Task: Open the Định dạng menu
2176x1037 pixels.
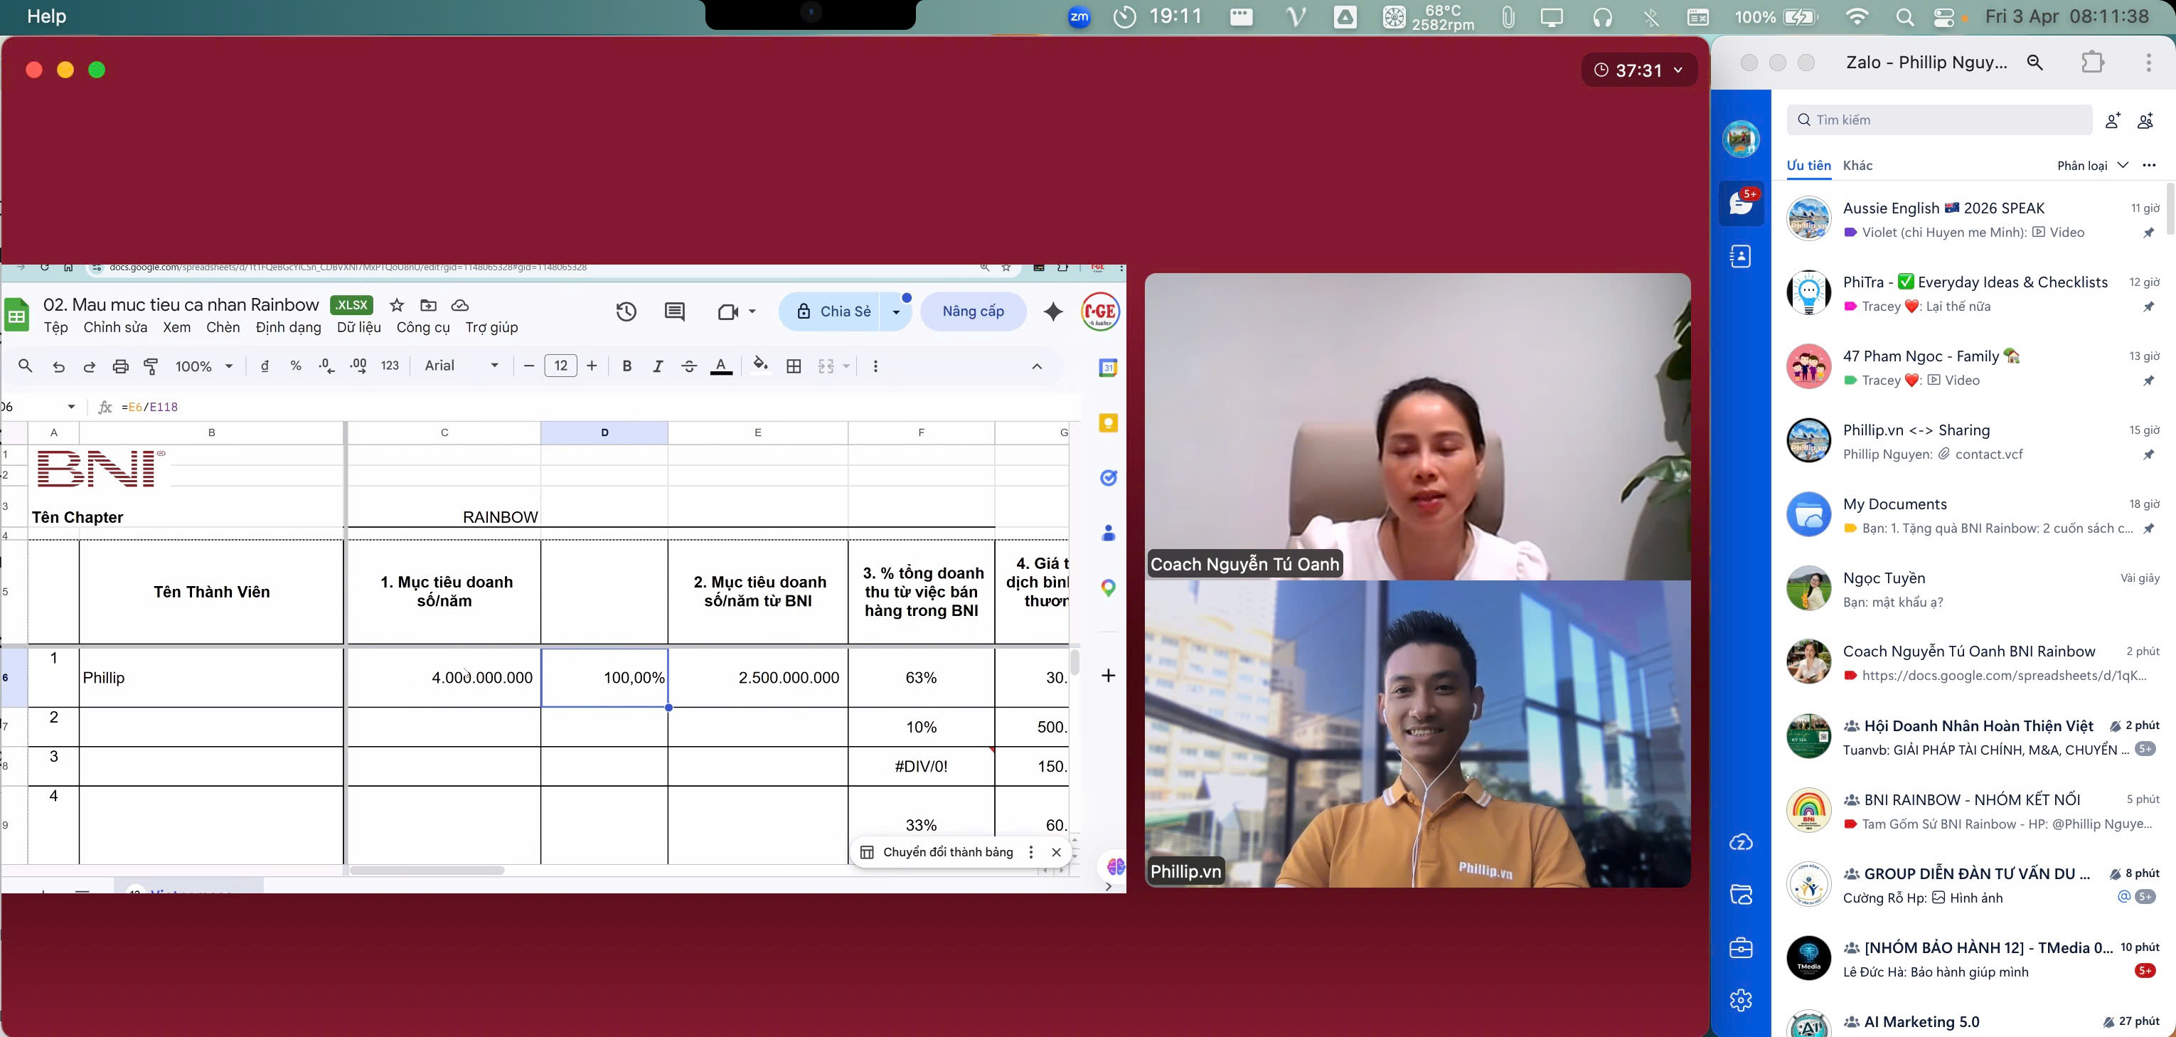Action: (288, 327)
